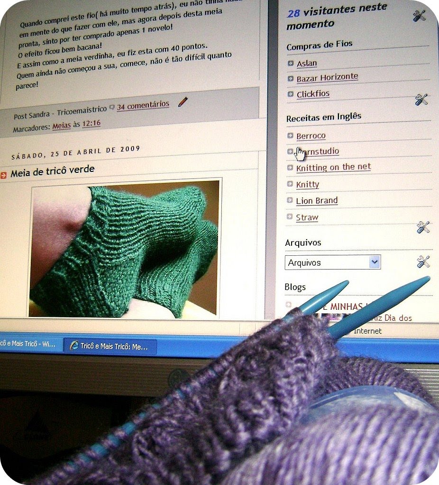439x485 pixels.
Task: Click the bullet icon beside Aslan
Action: [291, 63]
